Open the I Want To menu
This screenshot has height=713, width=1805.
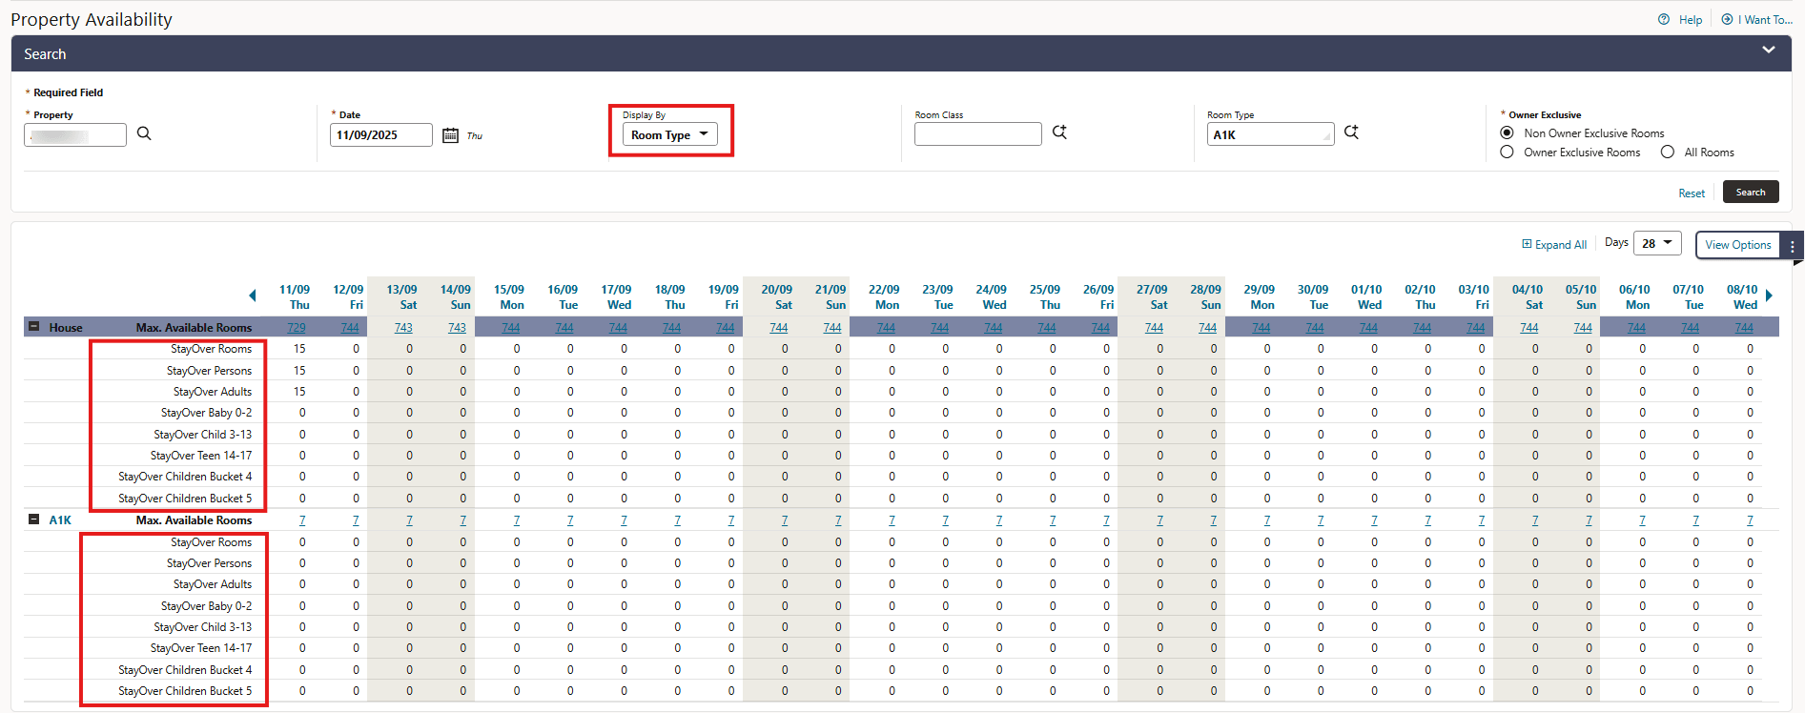pos(1756,19)
